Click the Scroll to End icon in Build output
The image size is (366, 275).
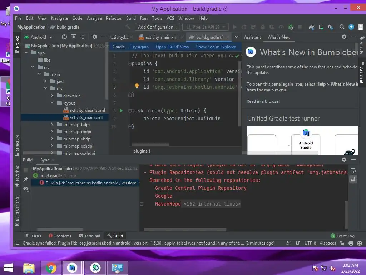click(x=353, y=179)
